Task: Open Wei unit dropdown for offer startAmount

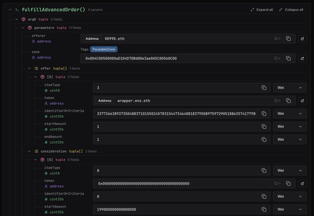Action: (290, 126)
